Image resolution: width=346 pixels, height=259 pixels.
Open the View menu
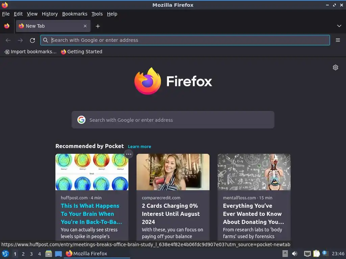[32, 14]
